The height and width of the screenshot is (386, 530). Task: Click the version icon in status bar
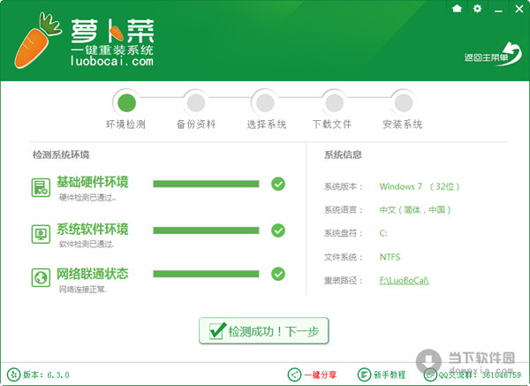13,375
